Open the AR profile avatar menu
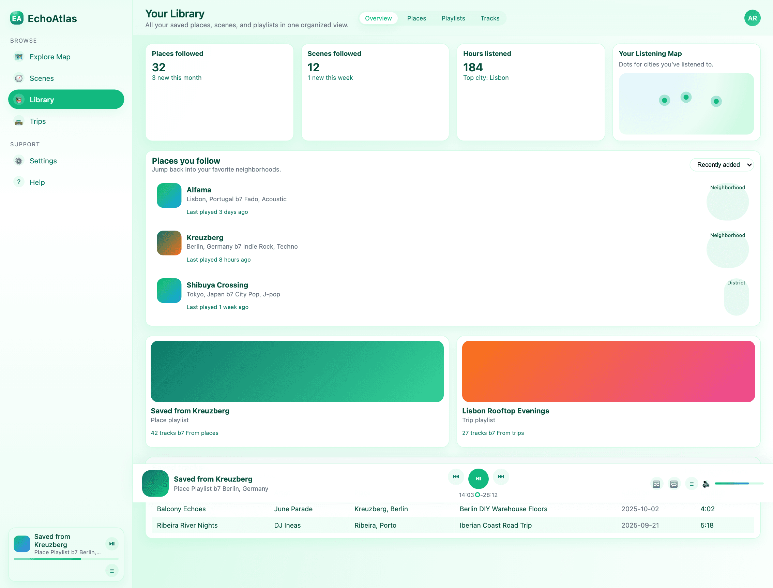773x588 pixels. (752, 18)
